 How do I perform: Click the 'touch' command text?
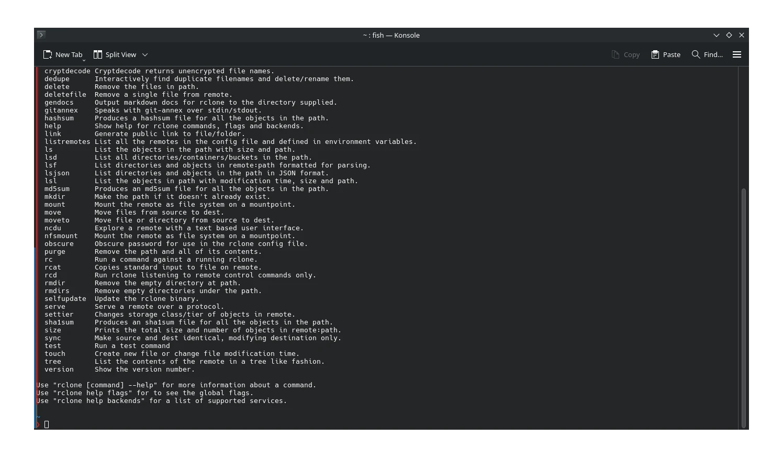point(55,354)
